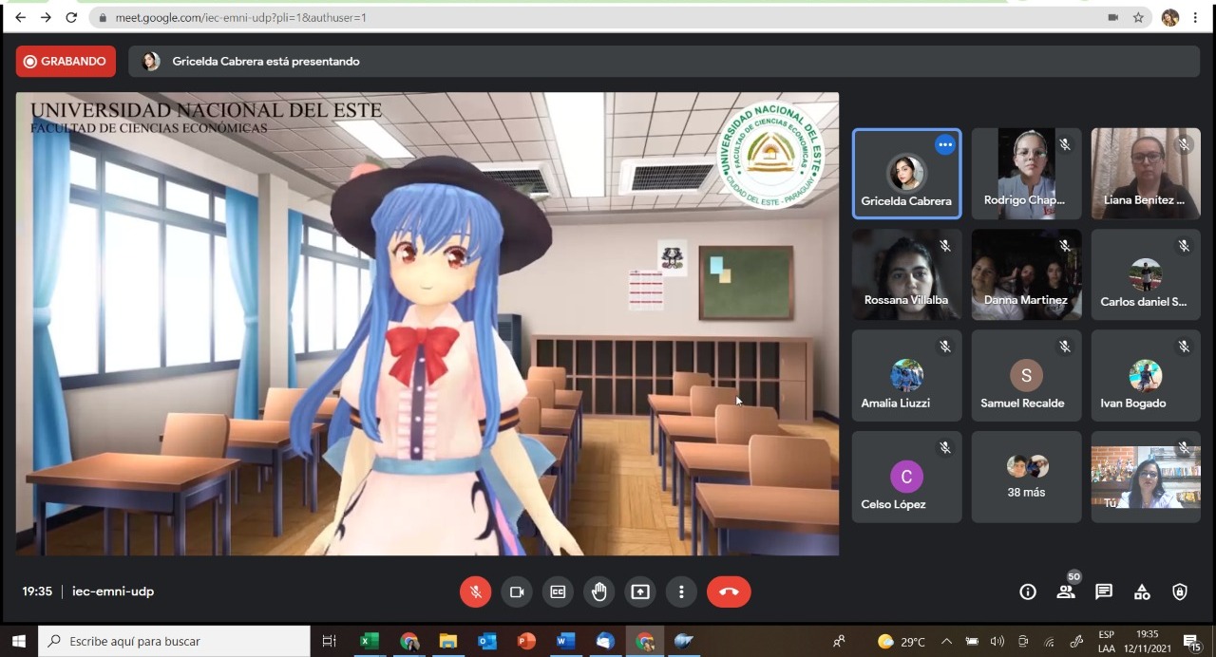Screen dimensions: 1216x657
Task: Select Rodrigo Chap... participant video tile
Action: pos(1026,174)
